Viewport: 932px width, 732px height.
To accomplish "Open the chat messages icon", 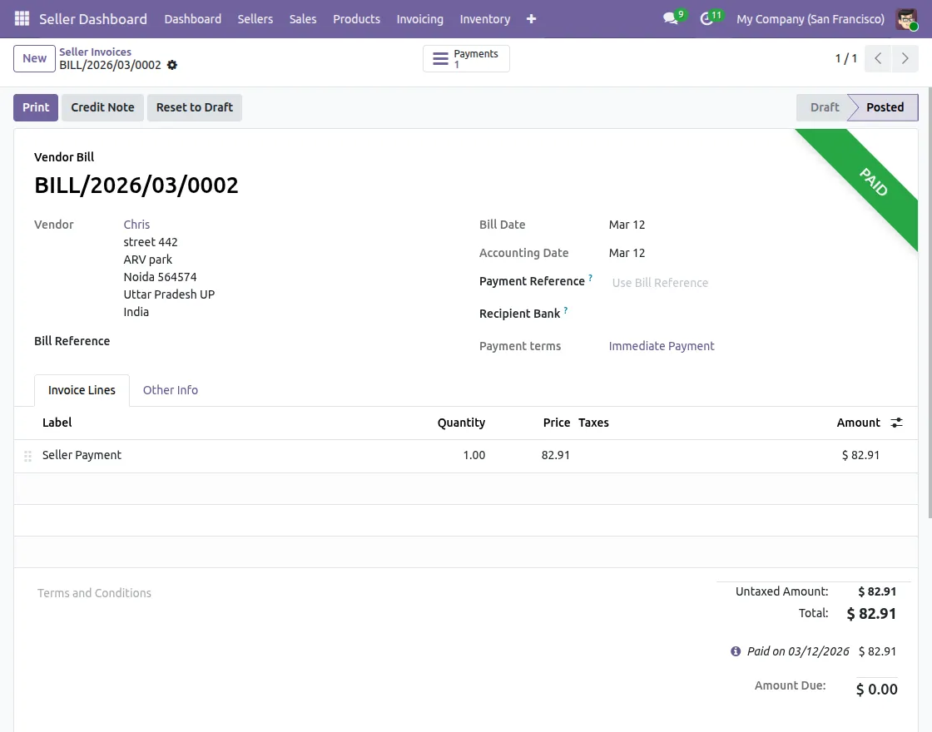I will point(671,18).
